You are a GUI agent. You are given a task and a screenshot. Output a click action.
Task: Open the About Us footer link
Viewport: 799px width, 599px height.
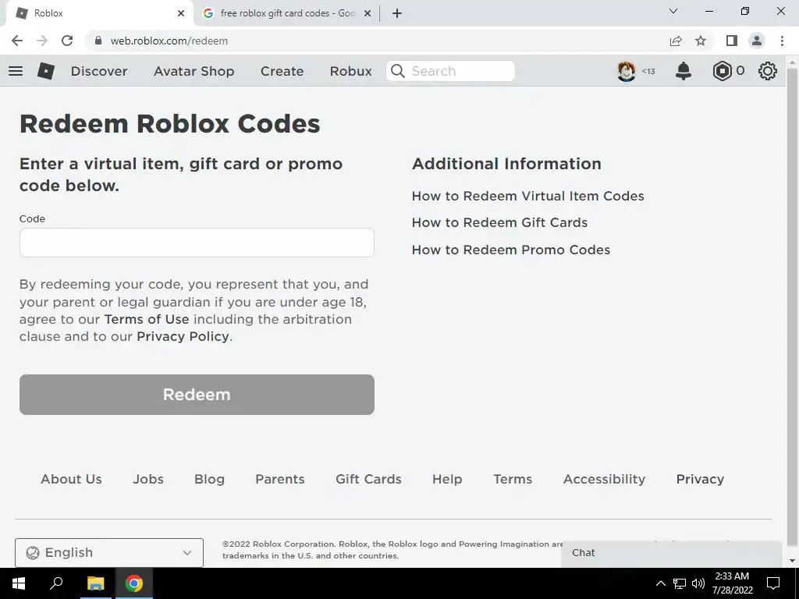pyautogui.click(x=71, y=480)
